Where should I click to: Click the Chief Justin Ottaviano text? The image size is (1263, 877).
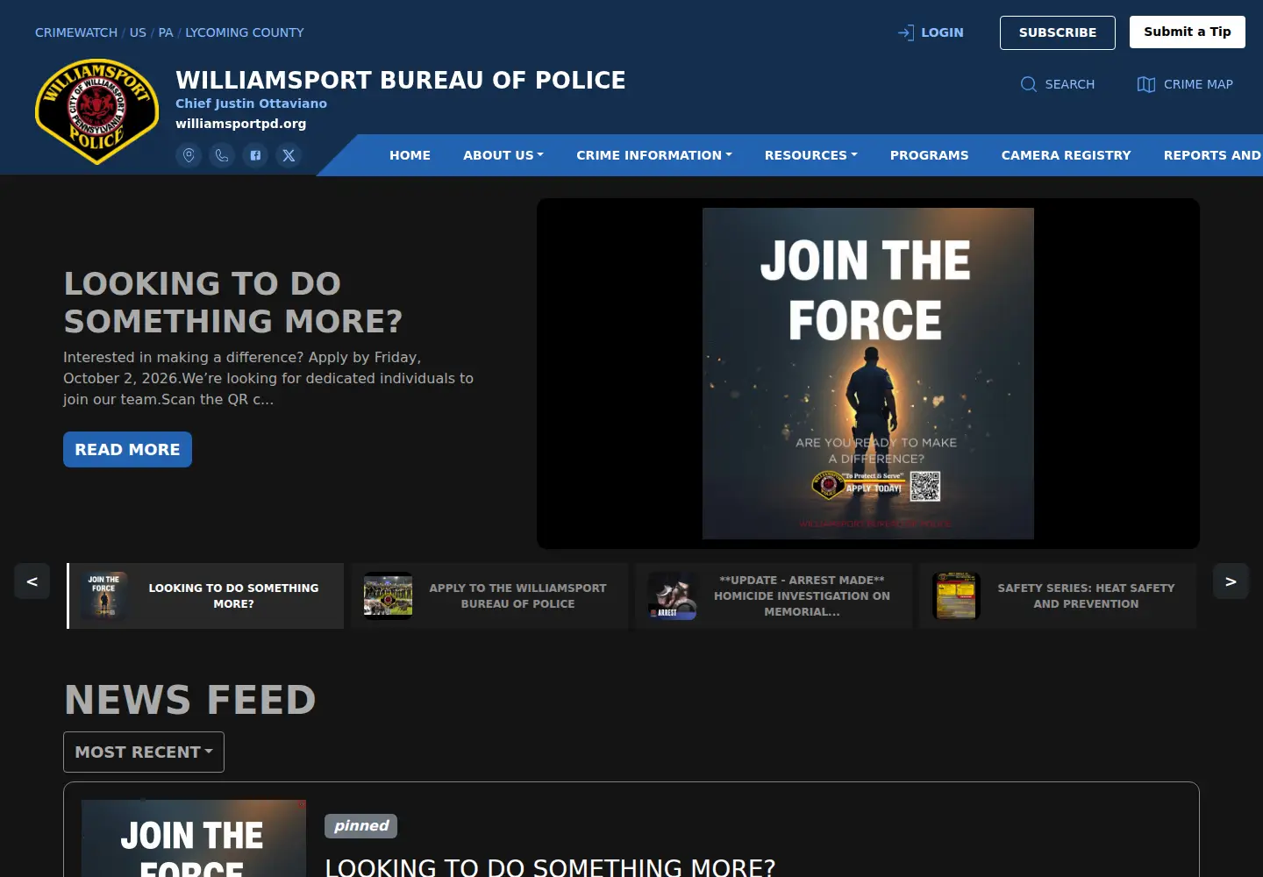252,103
